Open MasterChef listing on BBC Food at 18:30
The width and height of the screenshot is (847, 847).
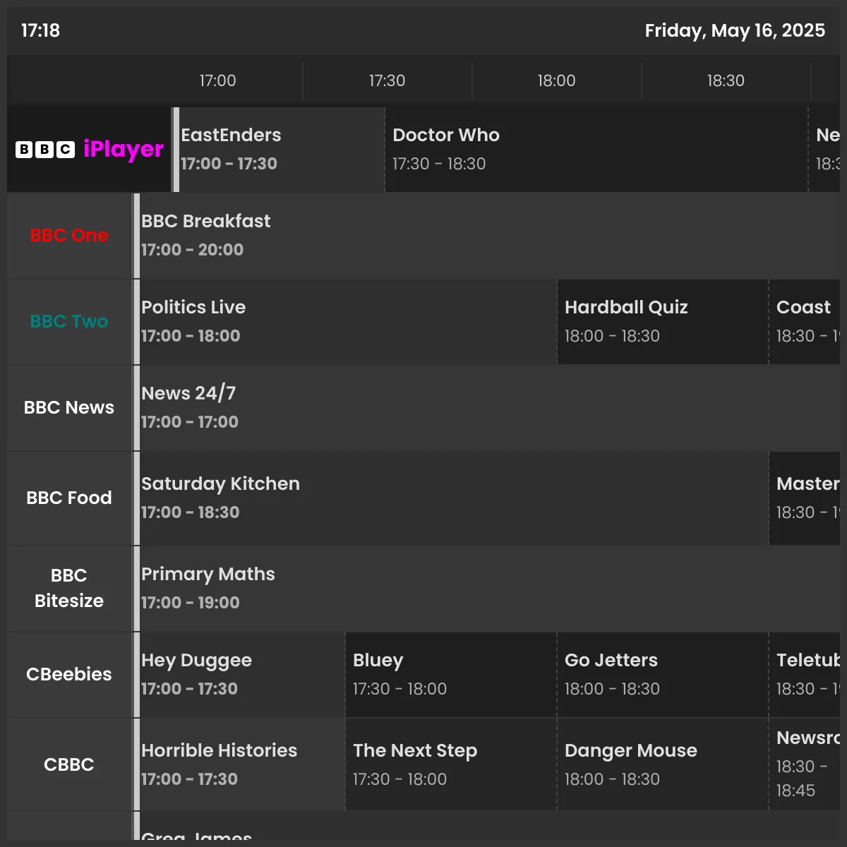point(805,498)
